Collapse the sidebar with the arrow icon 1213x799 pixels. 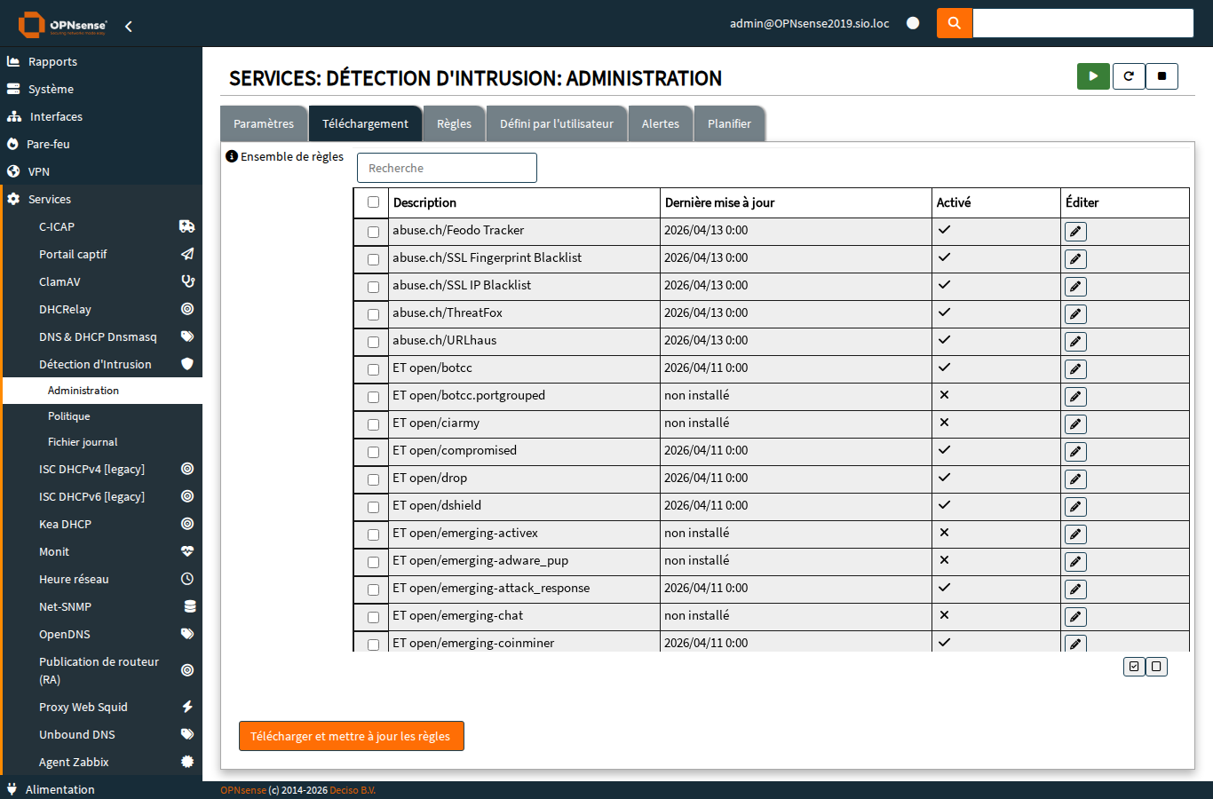pos(129,27)
